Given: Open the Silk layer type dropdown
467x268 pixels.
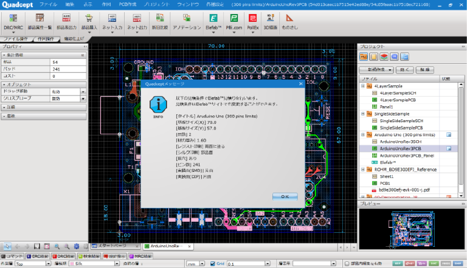Looking at the screenshot, I should point(117,264).
